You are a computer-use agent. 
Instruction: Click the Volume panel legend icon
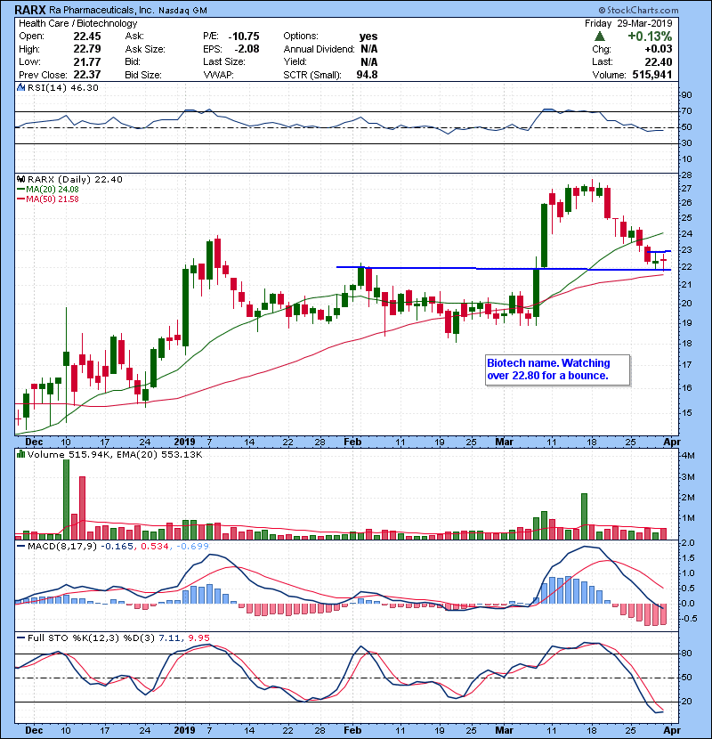click(20, 455)
